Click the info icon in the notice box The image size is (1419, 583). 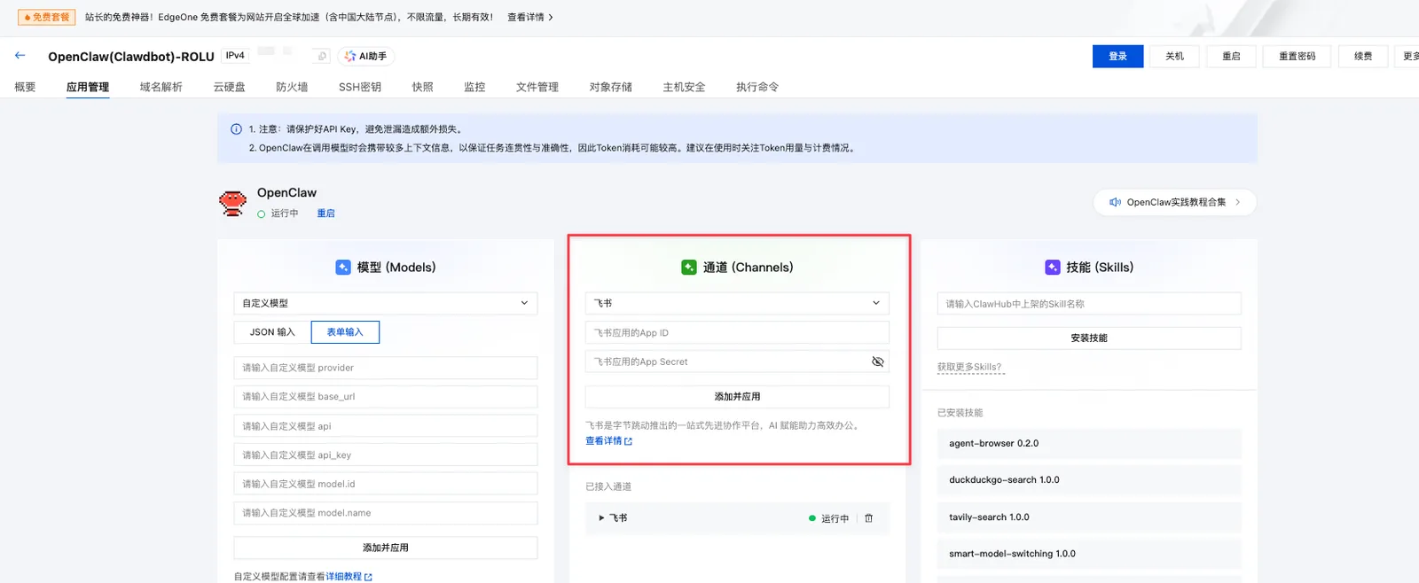click(236, 129)
